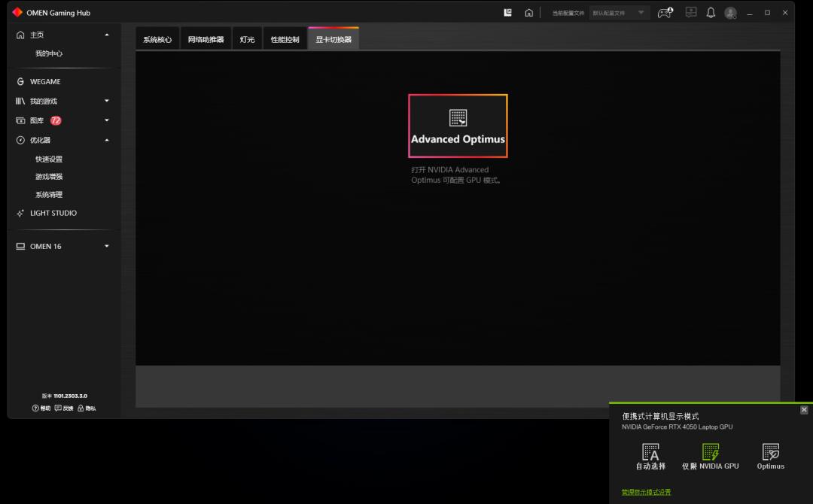Expand the 我的游戏 section arrow
Image resolution: width=813 pixels, height=504 pixels.
(x=107, y=101)
